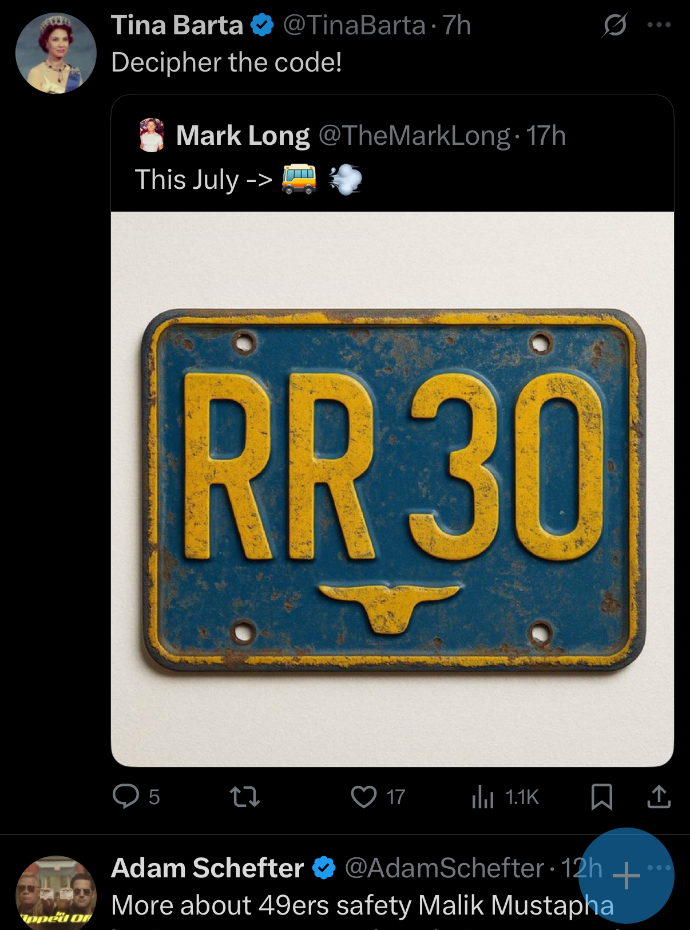The image size is (690, 930).
Task: Open the Grok slash-circle icon on Tina's post
Action: 615,25
